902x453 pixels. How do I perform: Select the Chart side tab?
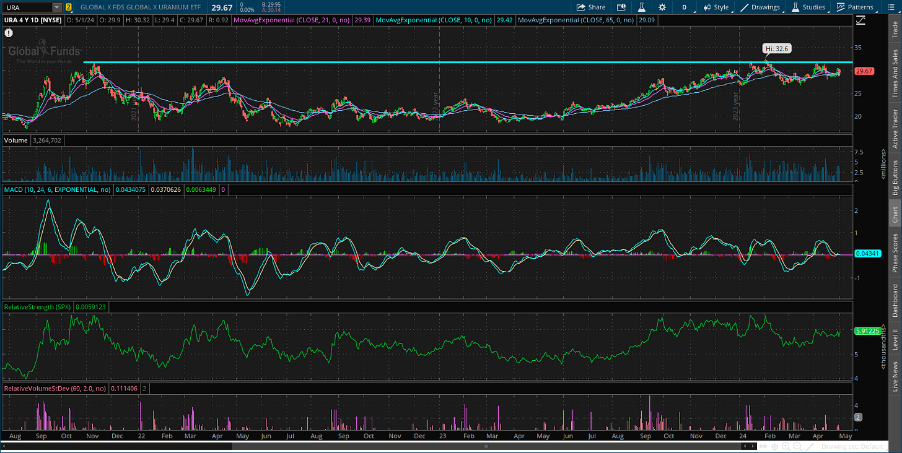coord(895,214)
